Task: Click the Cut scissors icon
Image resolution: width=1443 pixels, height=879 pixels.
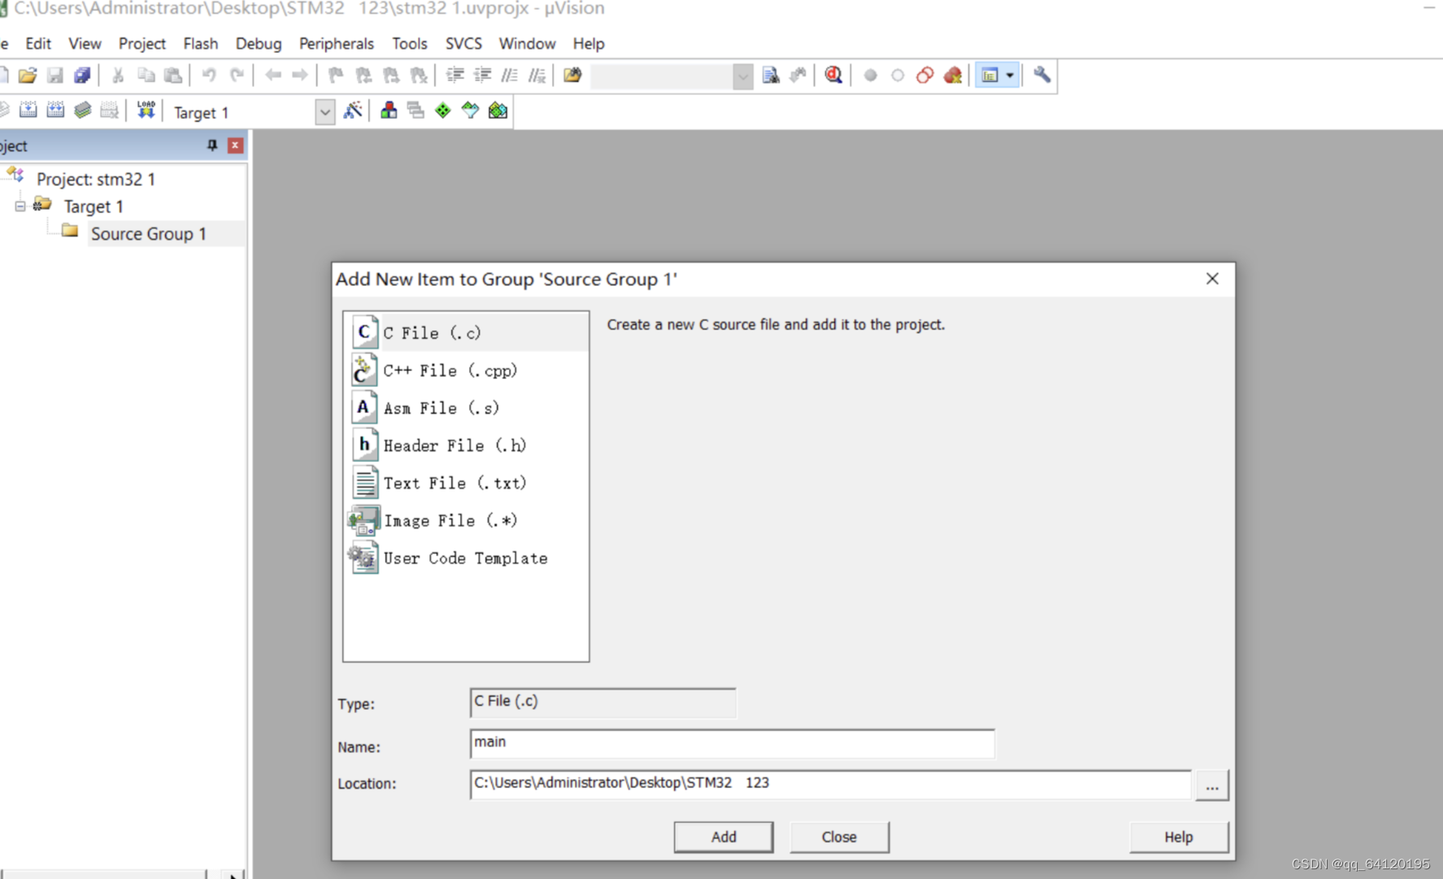Action: 118,76
